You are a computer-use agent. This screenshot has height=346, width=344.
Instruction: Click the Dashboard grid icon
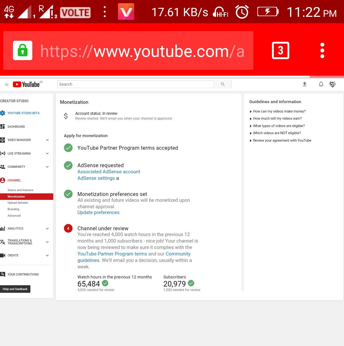pyautogui.click(x=3, y=126)
